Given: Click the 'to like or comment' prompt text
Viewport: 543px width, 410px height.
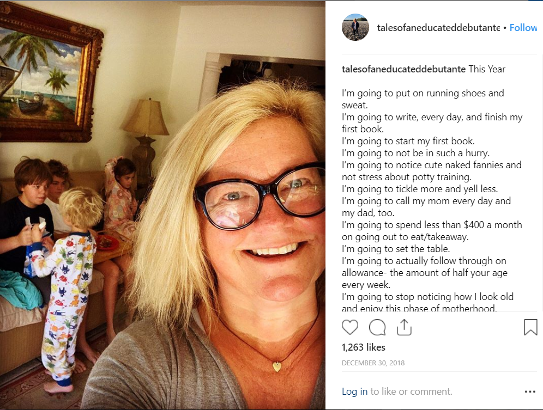Looking at the screenshot, I should click(x=411, y=391).
